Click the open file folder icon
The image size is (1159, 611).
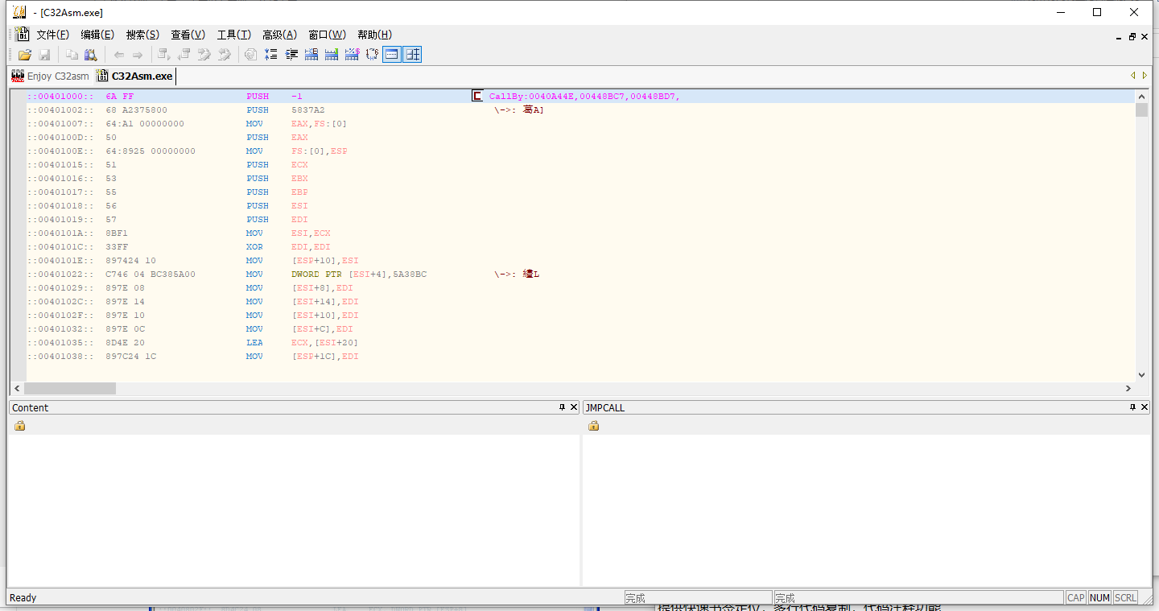click(24, 55)
